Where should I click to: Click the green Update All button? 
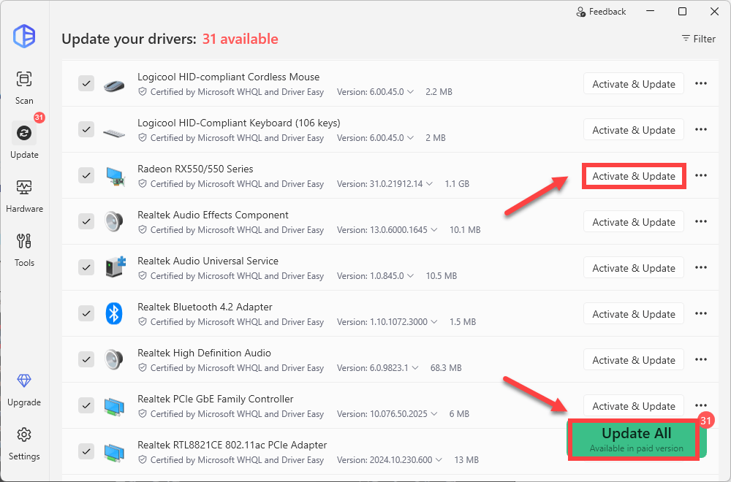636,440
